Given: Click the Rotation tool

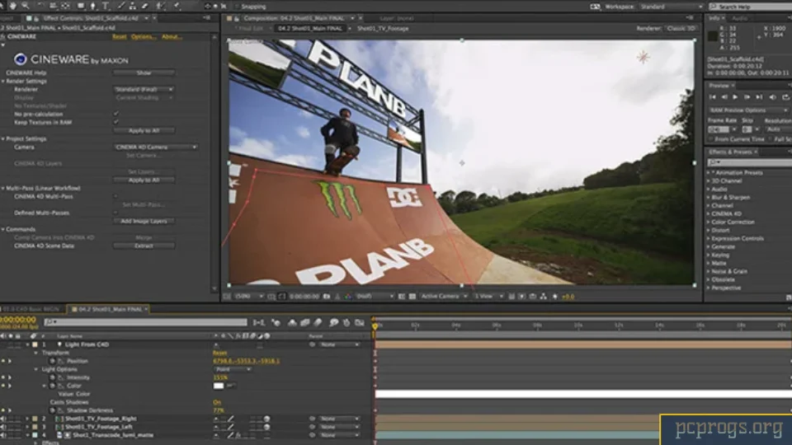Looking at the screenshot, I should tap(40, 6).
